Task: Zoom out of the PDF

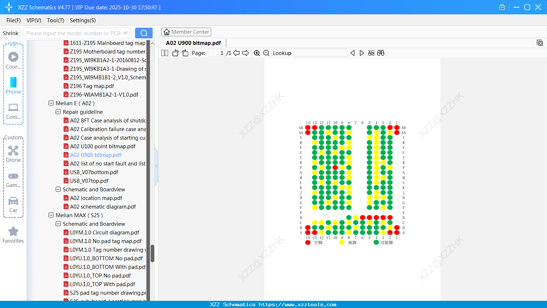Action: click(x=266, y=53)
